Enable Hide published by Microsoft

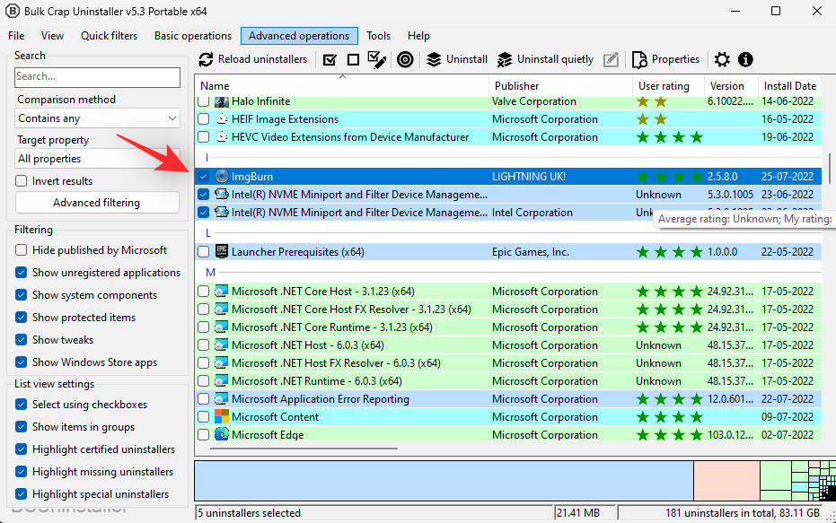click(20, 249)
